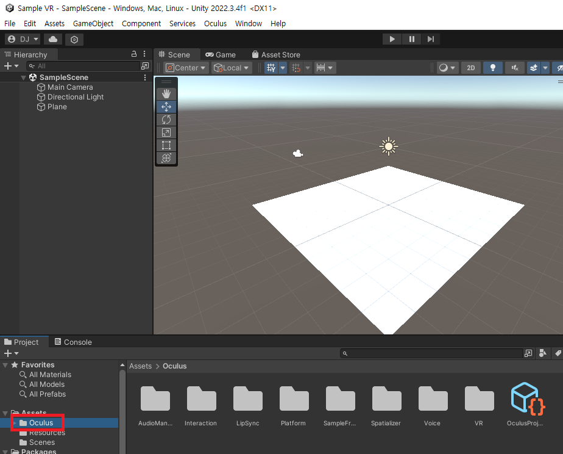563x454 pixels.
Task: Open the Hierarchy create plus dropdown
Action: point(11,66)
